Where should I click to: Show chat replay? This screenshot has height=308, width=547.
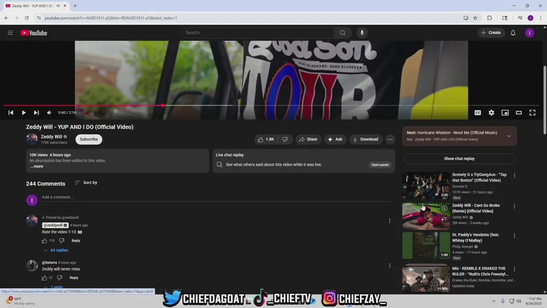tap(459, 159)
